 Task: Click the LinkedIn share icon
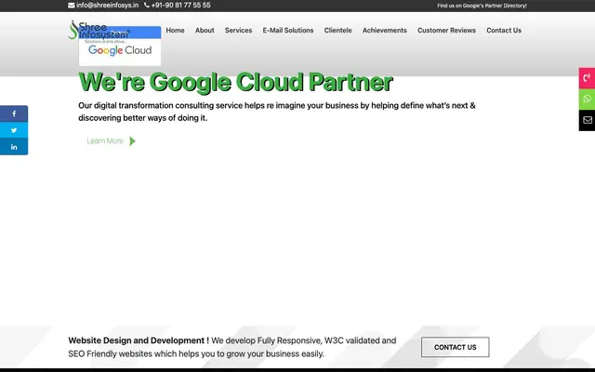14,147
